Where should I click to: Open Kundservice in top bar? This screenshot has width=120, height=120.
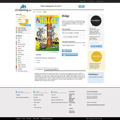tap(100, 1)
